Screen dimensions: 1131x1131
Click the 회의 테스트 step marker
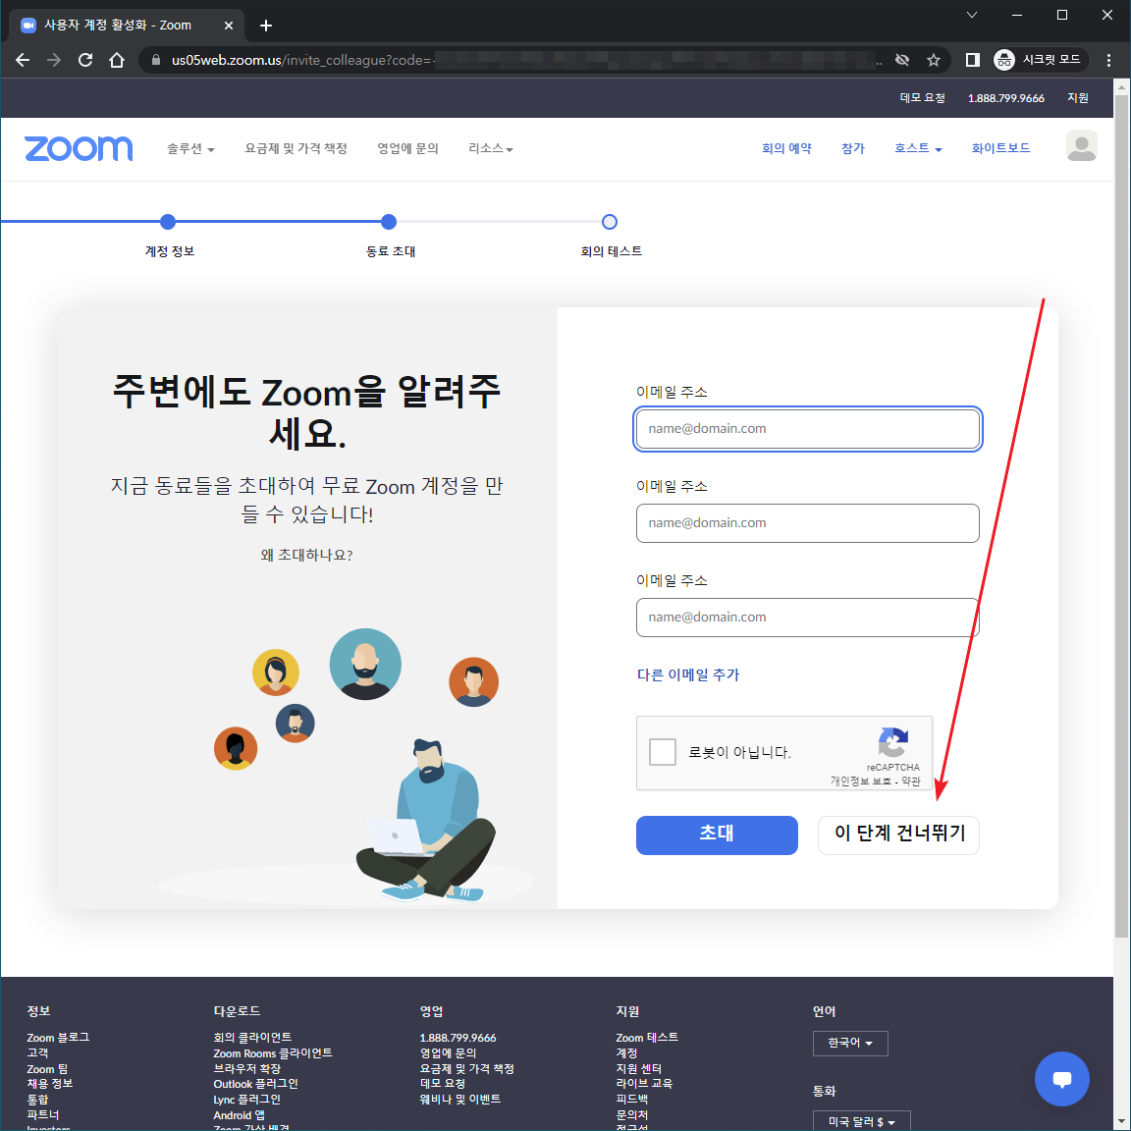coord(610,222)
